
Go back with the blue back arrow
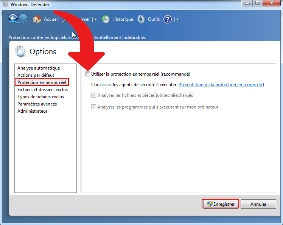coord(13,19)
